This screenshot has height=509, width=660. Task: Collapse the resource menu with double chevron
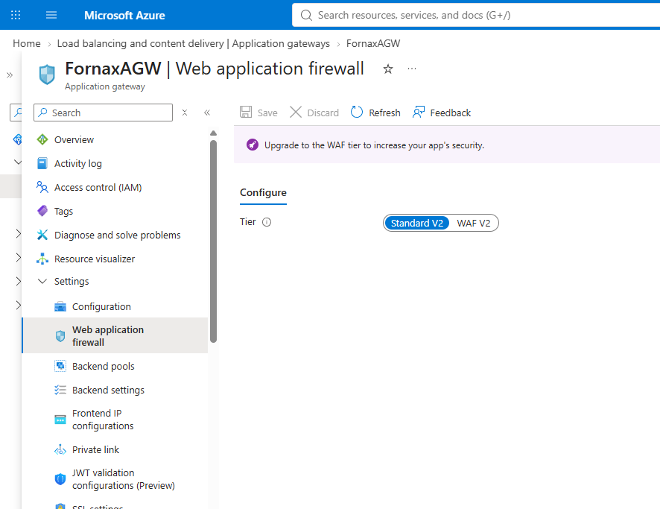click(207, 113)
